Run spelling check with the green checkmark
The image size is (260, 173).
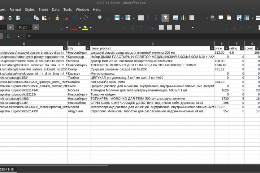pyautogui.click(x=108, y=18)
